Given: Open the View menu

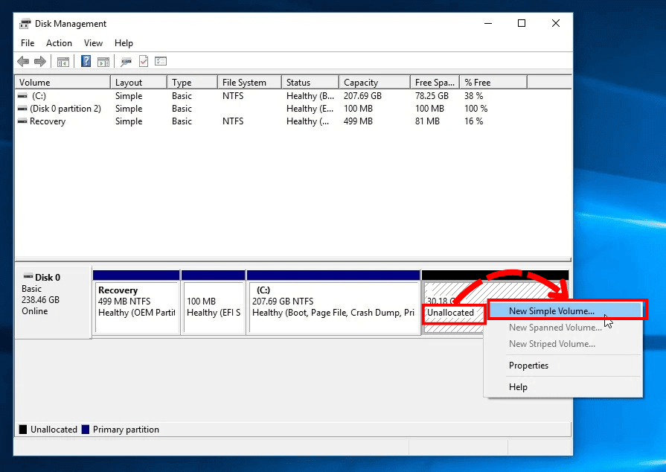Looking at the screenshot, I should (93, 42).
